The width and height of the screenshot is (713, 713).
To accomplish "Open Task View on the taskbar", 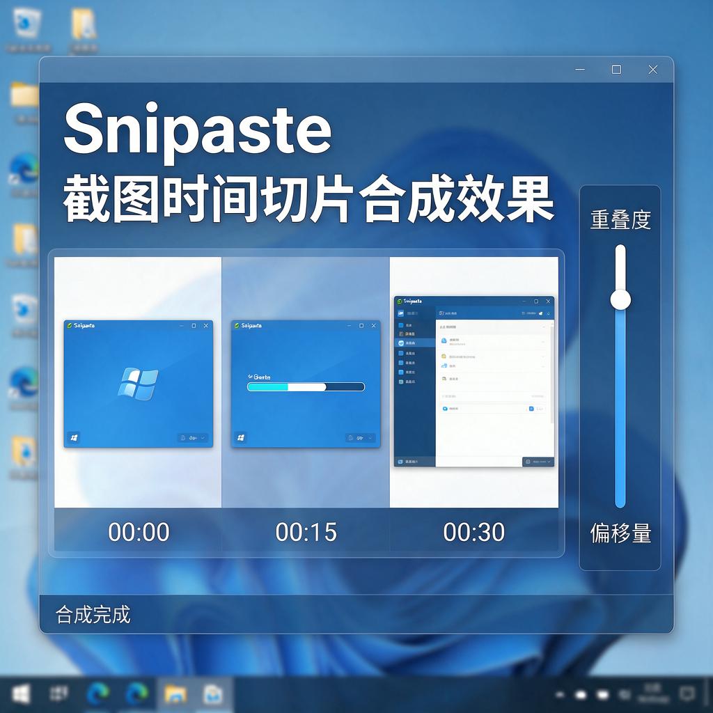I will click(x=59, y=694).
